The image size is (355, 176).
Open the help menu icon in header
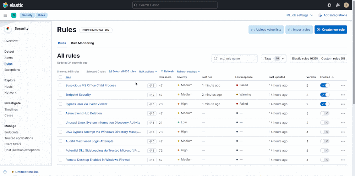tap(329, 5)
